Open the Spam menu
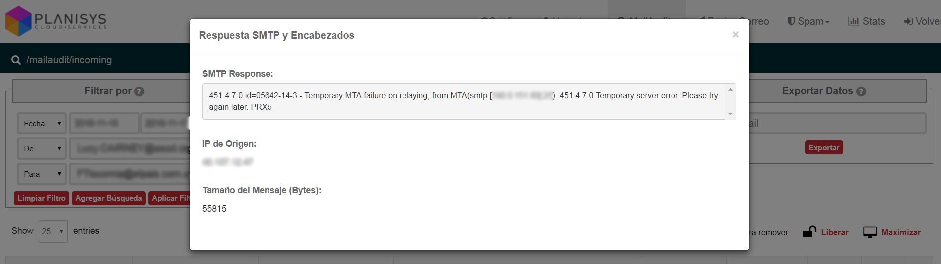The height and width of the screenshot is (264, 941). [808, 21]
